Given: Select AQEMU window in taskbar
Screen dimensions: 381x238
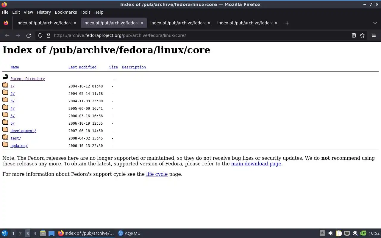Looking at the screenshot, I should pos(129,234).
